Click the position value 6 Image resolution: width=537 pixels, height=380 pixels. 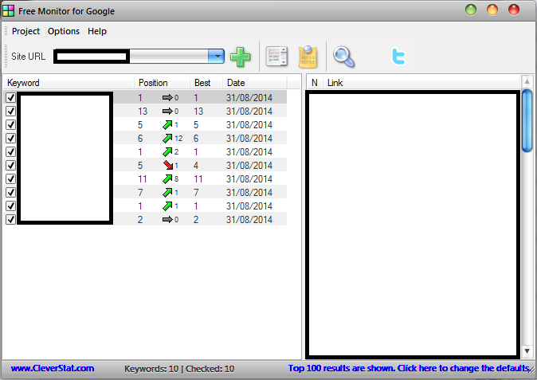(140, 139)
